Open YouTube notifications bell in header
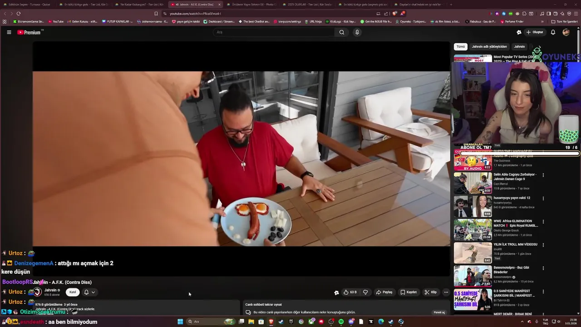Image resolution: width=581 pixels, height=327 pixels. click(553, 32)
